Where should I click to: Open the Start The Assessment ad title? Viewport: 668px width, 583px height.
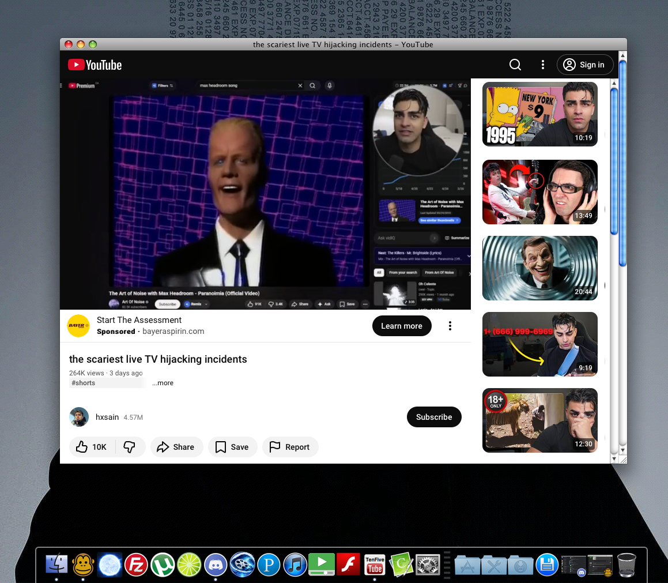point(139,320)
